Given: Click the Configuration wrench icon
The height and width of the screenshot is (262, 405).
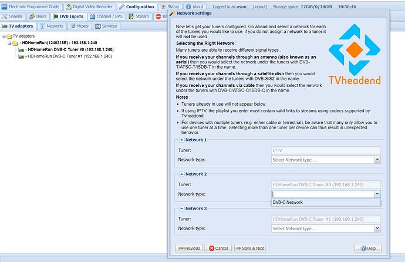Looking at the screenshot, I should [x=122, y=6].
